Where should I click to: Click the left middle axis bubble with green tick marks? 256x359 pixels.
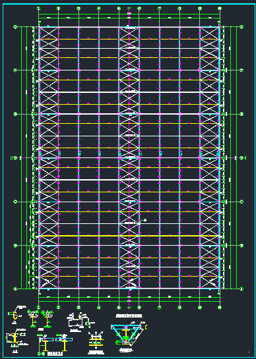click(16, 158)
